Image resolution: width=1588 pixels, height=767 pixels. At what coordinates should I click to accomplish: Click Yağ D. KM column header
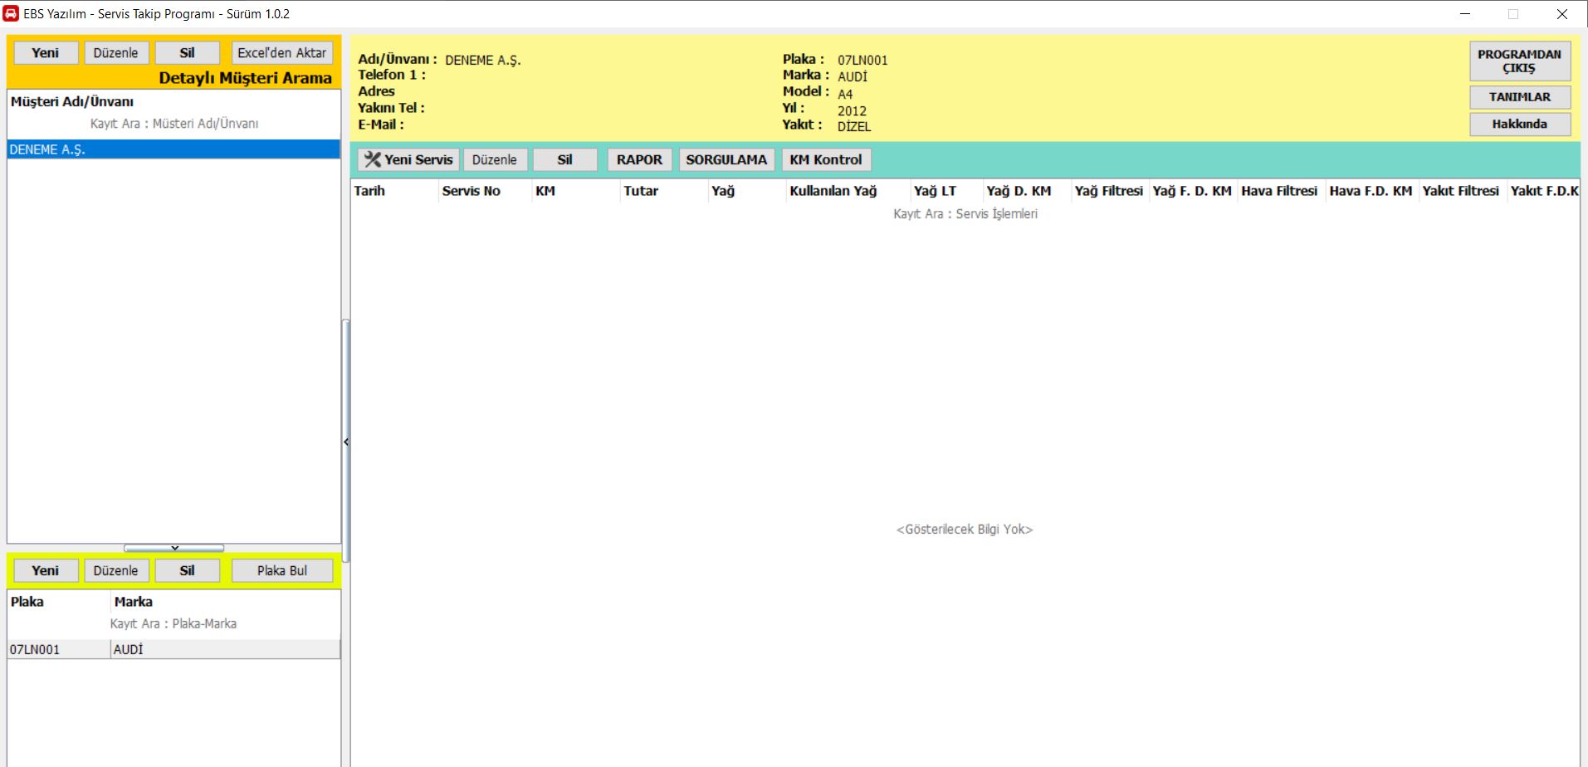[x=1027, y=191]
